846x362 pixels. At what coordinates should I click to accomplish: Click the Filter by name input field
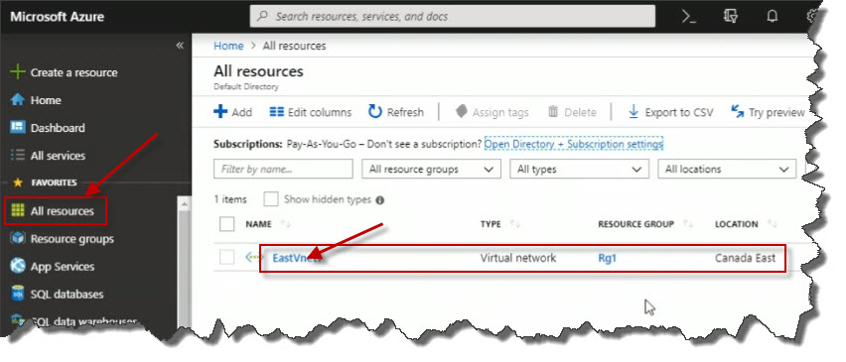pyautogui.click(x=283, y=170)
